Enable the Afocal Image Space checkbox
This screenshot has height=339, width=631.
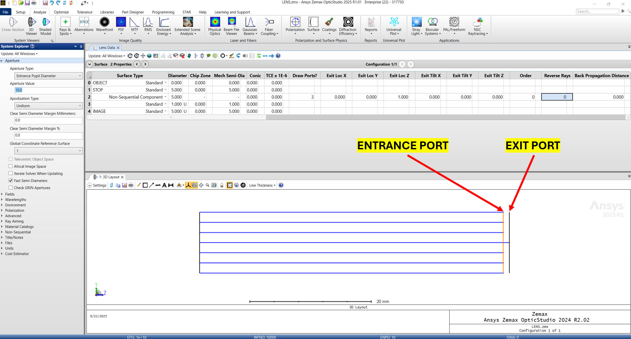[11, 166]
